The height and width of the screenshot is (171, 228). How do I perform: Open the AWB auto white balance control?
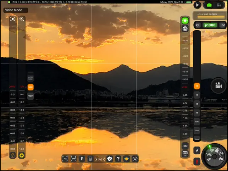tap(185, 154)
